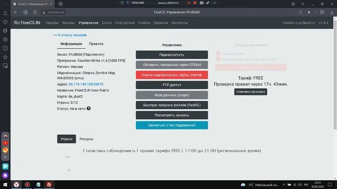Close the FreeCS browser tab

(51, 4)
